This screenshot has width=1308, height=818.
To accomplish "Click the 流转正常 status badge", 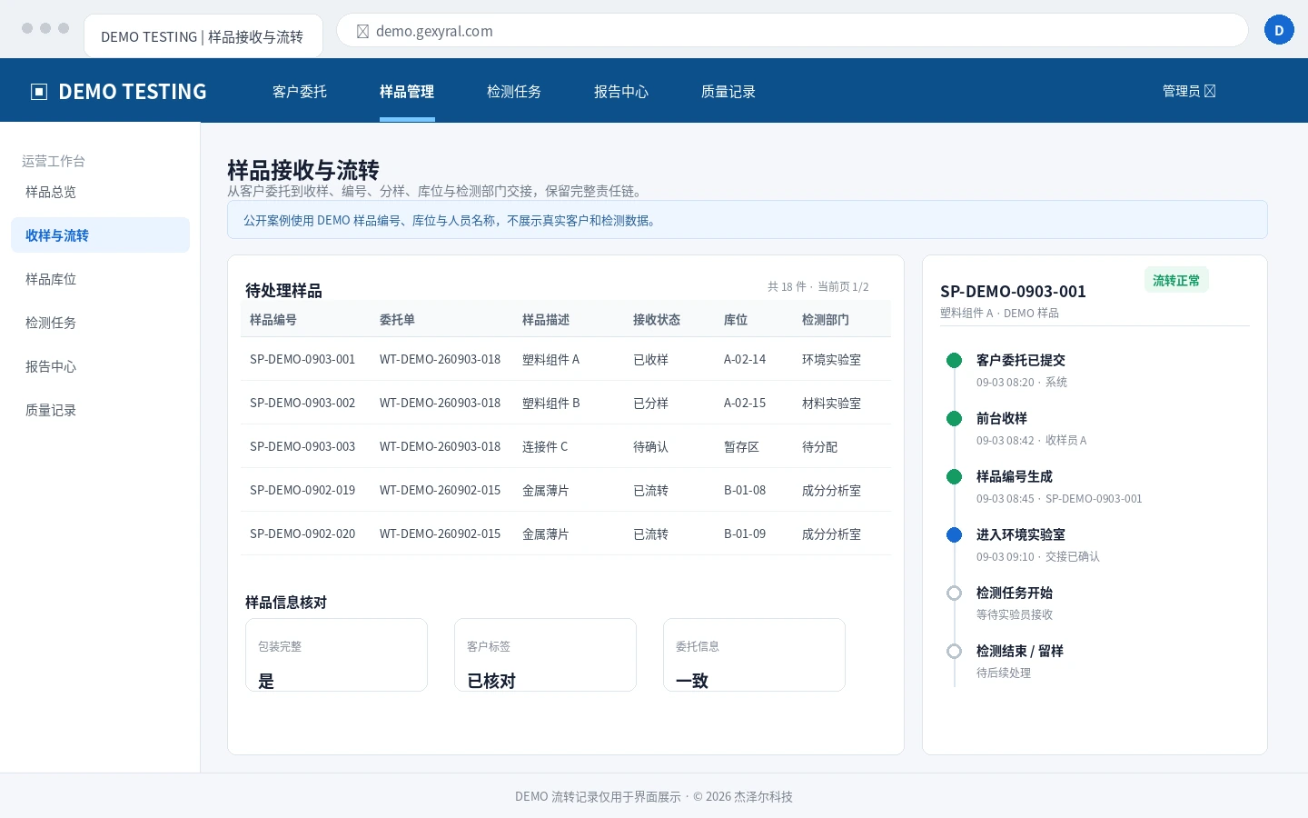I will pos(1176,280).
